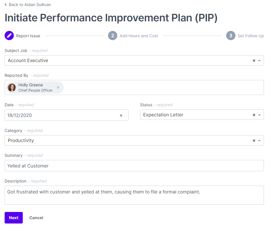
Task: Jump to the Set Follow Up step
Action: 250,36
